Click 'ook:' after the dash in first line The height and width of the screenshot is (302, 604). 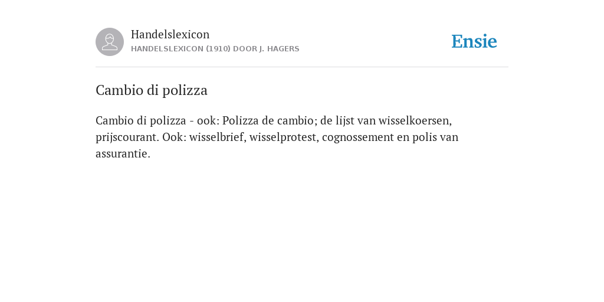point(208,120)
